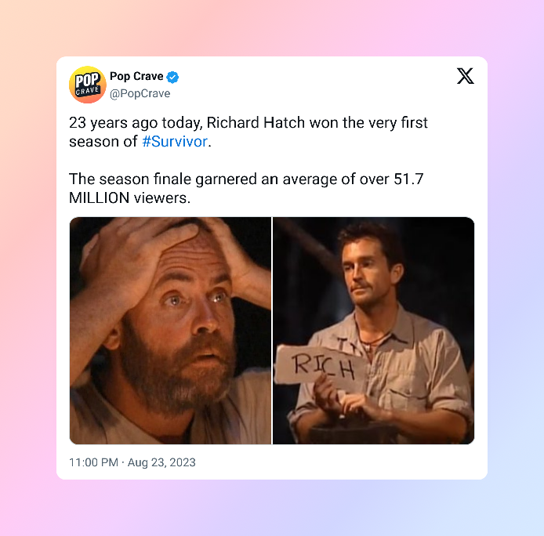Open the Pop Crave profile avatar
The height and width of the screenshot is (536, 544).
[x=88, y=85]
